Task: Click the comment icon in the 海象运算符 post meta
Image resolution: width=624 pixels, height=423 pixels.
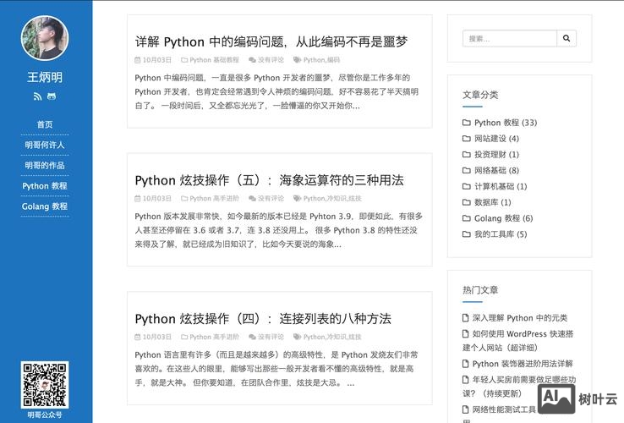Action: pos(253,198)
